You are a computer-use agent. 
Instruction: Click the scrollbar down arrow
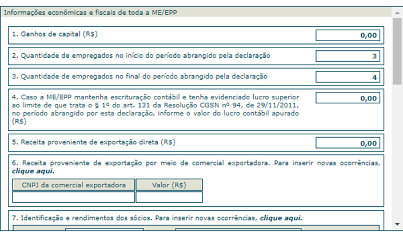[397, 224]
